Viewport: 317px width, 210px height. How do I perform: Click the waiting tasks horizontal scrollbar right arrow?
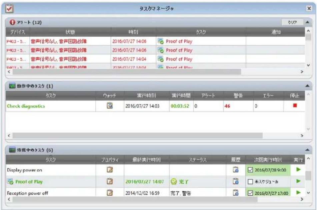tap(302, 199)
